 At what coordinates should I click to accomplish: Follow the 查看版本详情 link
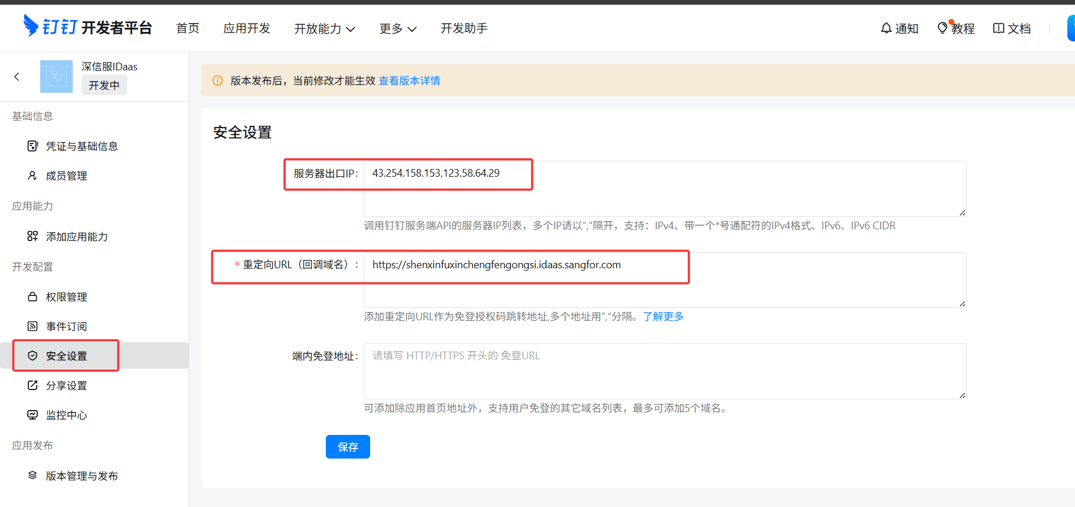point(409,80)
